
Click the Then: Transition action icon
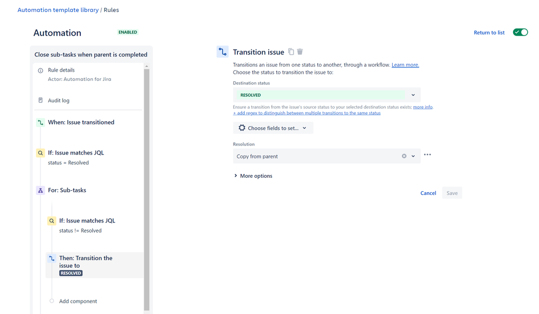pyautogui.click(x=52, y=259)
